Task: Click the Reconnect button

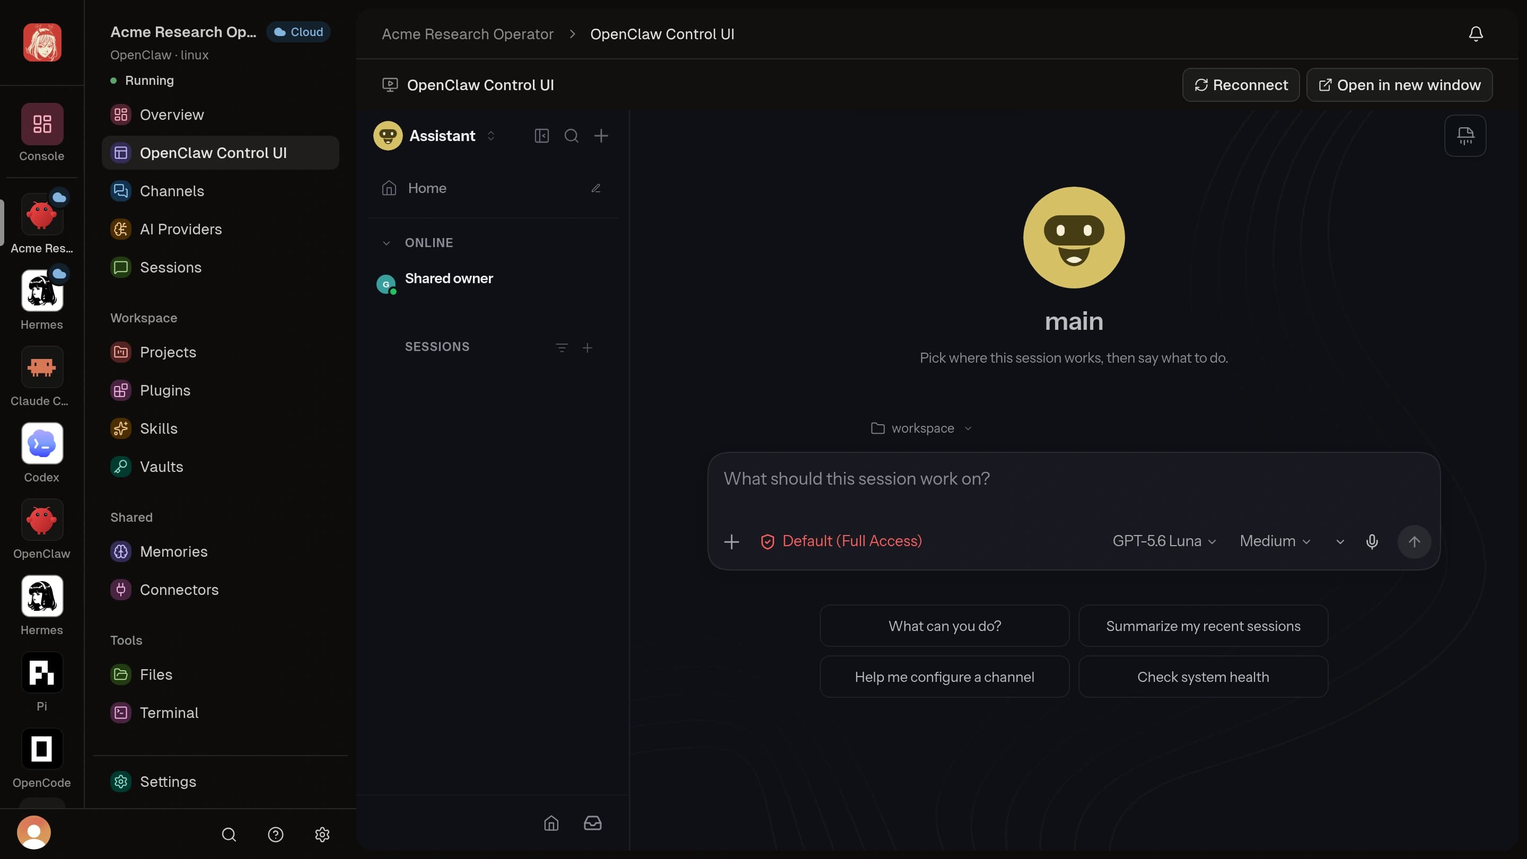Action: (1241, 85)
